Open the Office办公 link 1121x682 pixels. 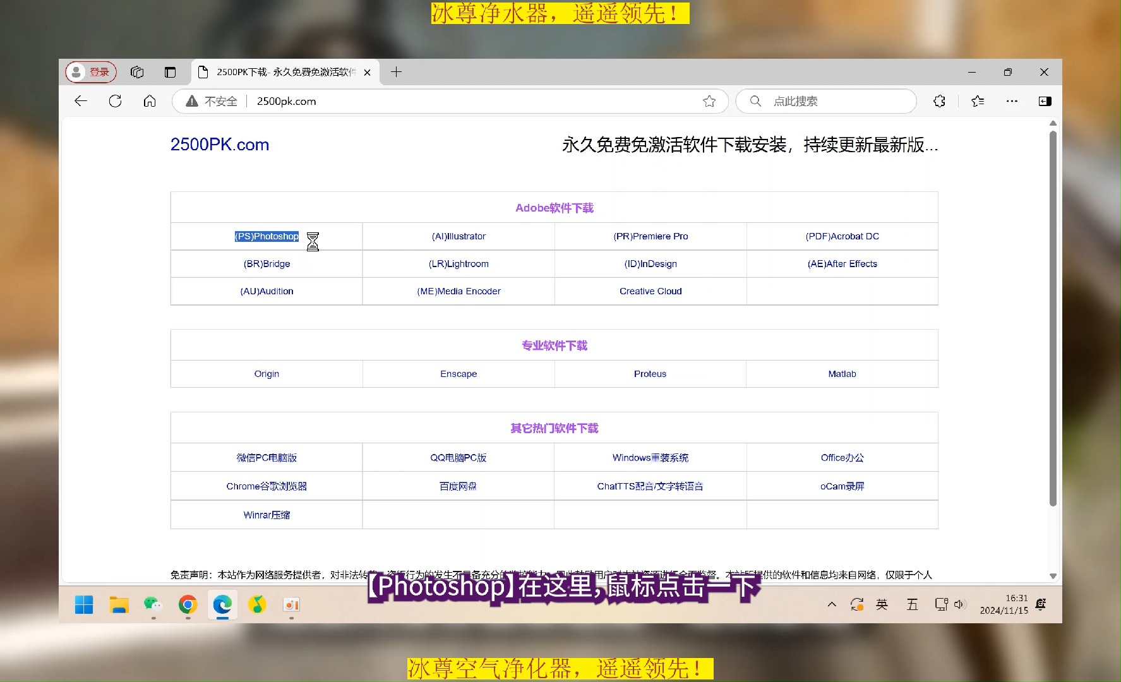pos(842,458)
